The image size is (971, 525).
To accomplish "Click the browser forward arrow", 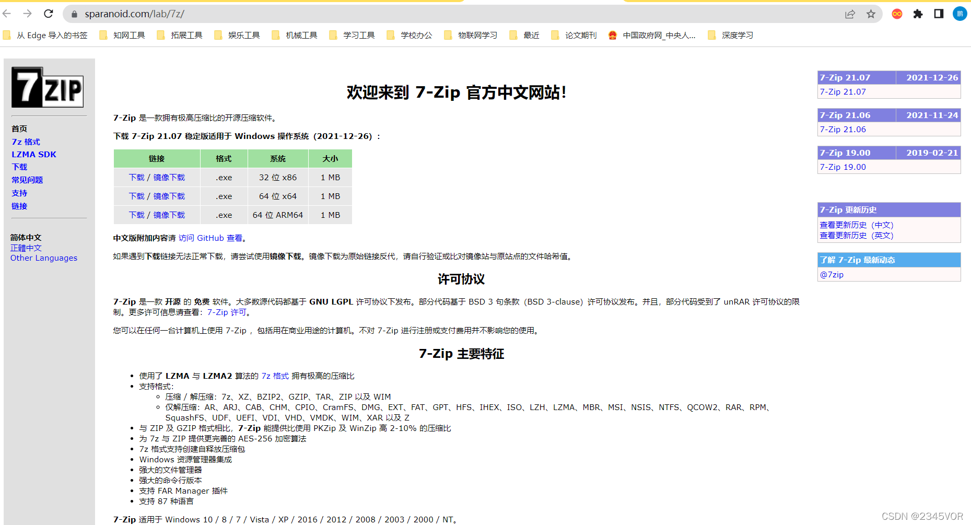I will [28, 14].
